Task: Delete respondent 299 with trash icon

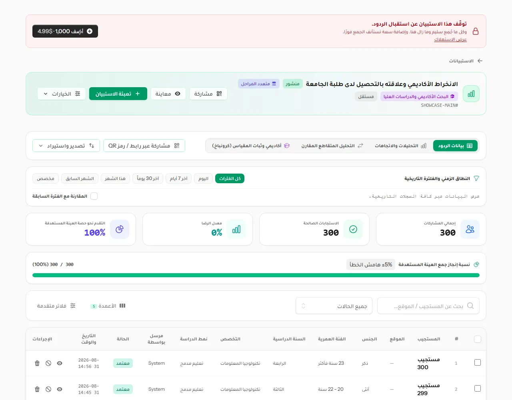Action: pos(37,389)
